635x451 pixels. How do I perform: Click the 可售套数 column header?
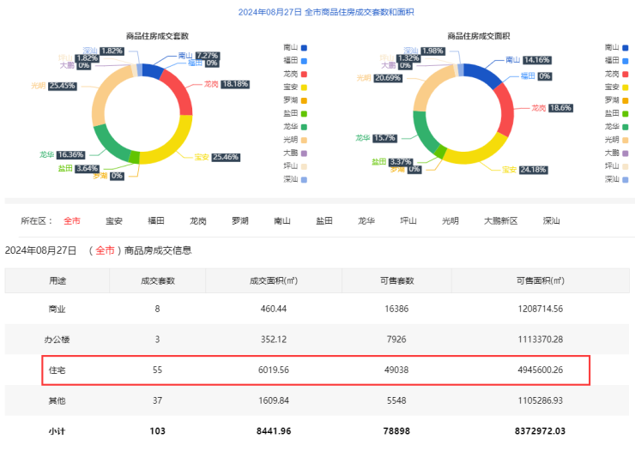tap(397, 280)
